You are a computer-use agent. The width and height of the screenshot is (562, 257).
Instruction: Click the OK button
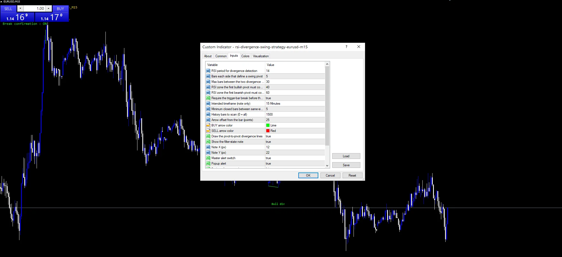308,176
